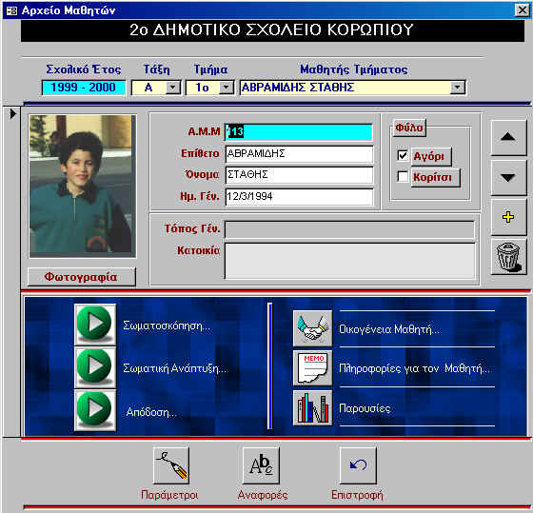The height and width of the screenshot is (513, 533).
Task: Go to next record with down arrow
Action: point(508,177)
